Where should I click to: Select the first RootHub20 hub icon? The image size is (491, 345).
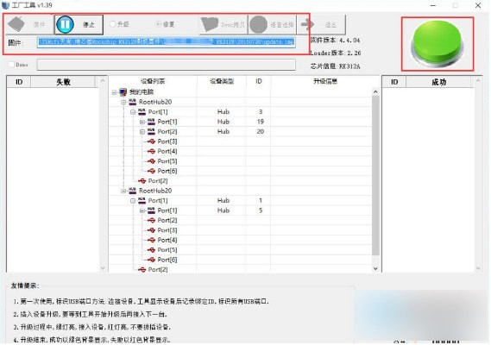pos(133,102)
